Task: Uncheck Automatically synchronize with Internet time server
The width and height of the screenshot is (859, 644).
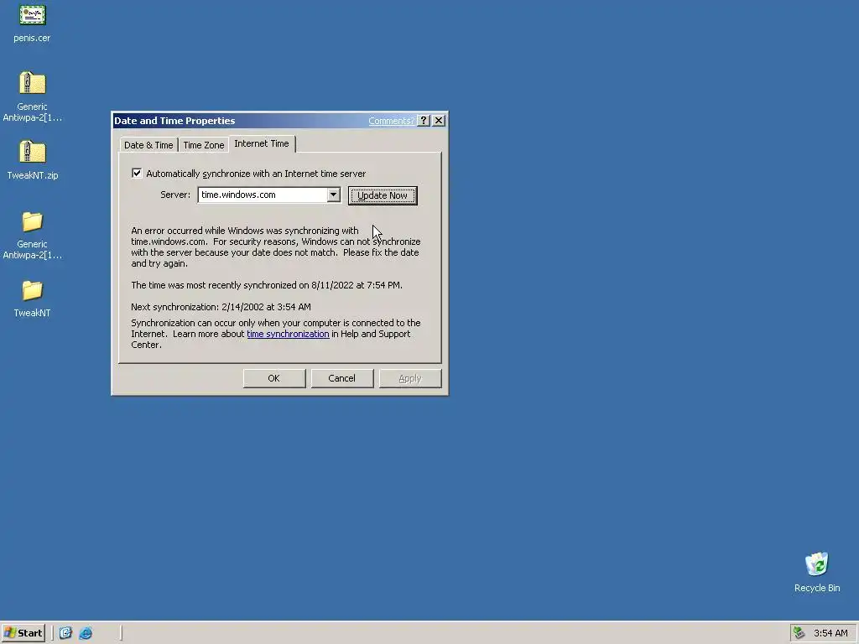Action: click(137, 173)
